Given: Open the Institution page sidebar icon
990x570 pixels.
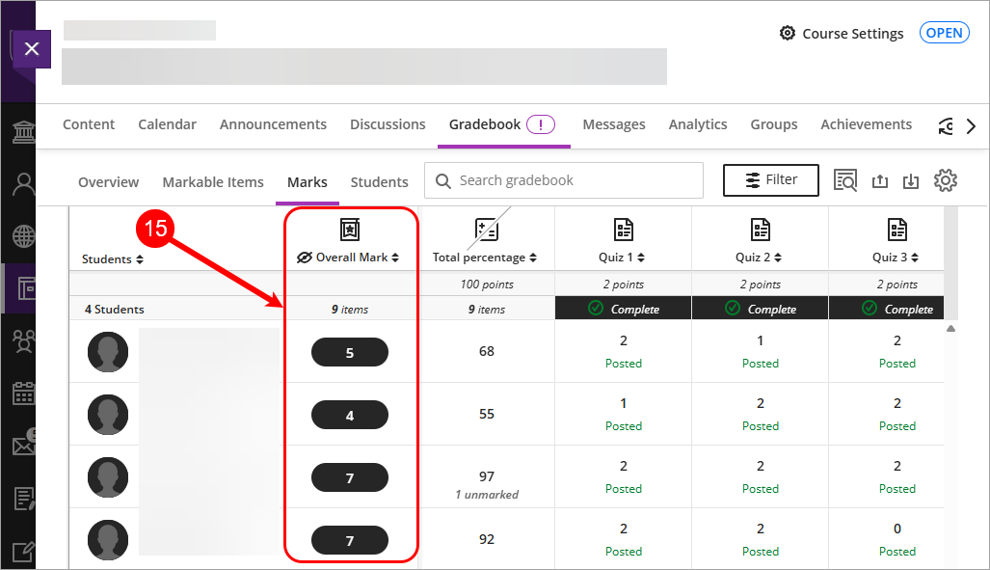Looking at the screenshot, I should tap(23, 131).
